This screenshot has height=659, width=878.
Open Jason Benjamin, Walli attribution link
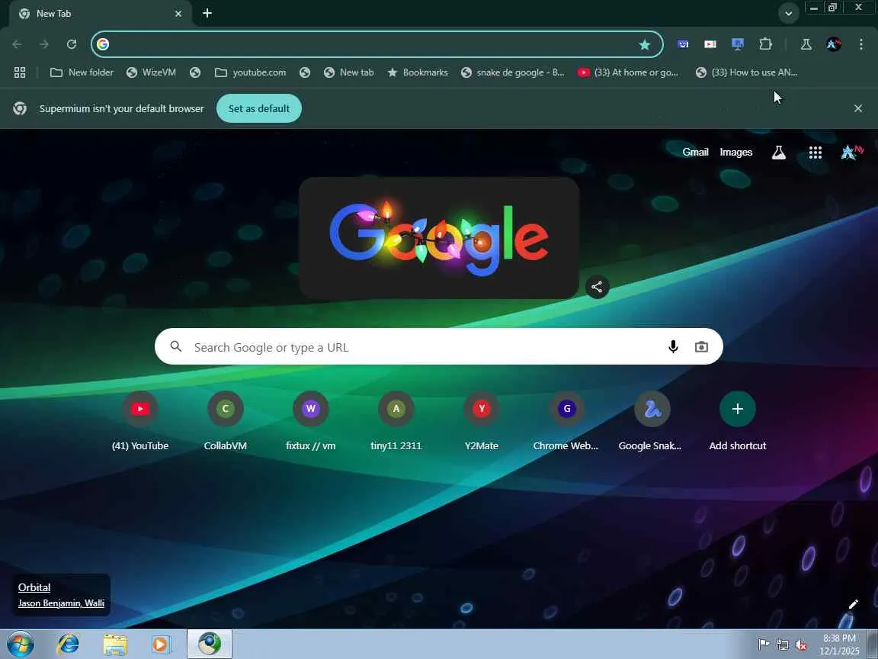pyautogui.click(x=61, y=603)
